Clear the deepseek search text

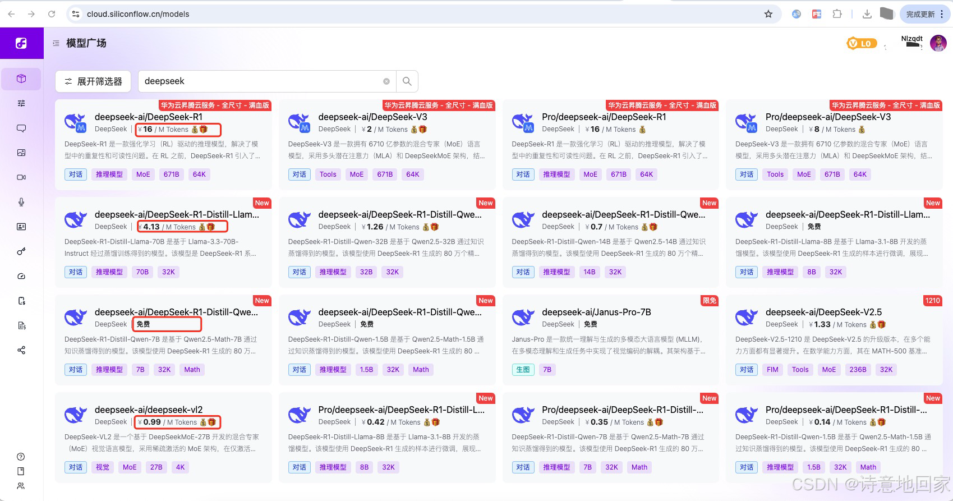[x=386, y=81]
